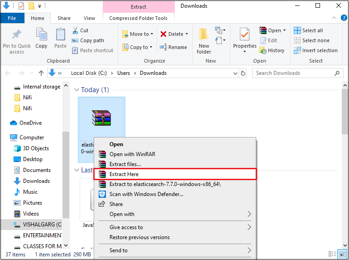349x260 pixels.
Task: Click the Properties checkmark icon
Action: pyautogui.click(x=244, y=34)
